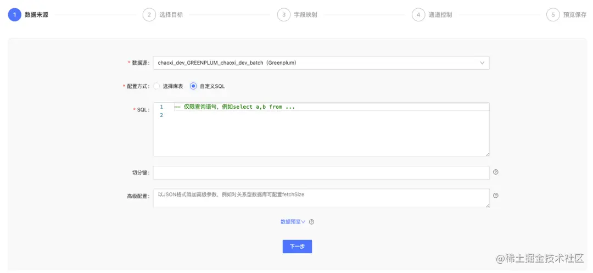Click the step 3 circle for 字段映射

pyautogui.click(x=284, y=15)
